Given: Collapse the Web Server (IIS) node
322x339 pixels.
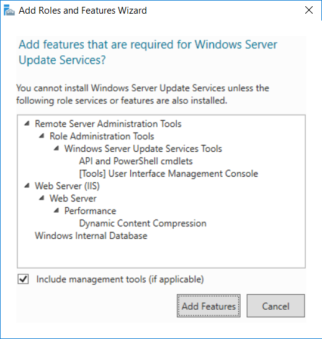Looking at the screenshot, I should (27, 185).
